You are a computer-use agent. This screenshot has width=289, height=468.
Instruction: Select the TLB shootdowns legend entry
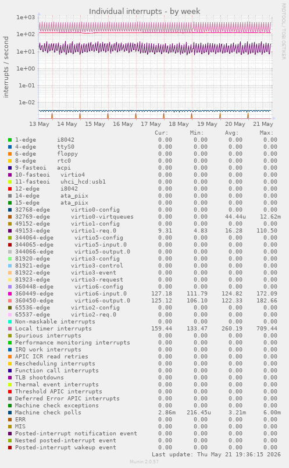pos(40,378)
